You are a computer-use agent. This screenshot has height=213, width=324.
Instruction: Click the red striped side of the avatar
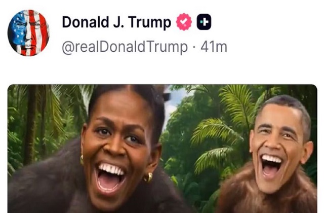[40, 31]
